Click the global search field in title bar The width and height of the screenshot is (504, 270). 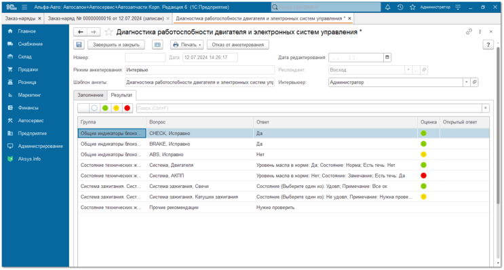pyautogui.click(x=326, y=7)
